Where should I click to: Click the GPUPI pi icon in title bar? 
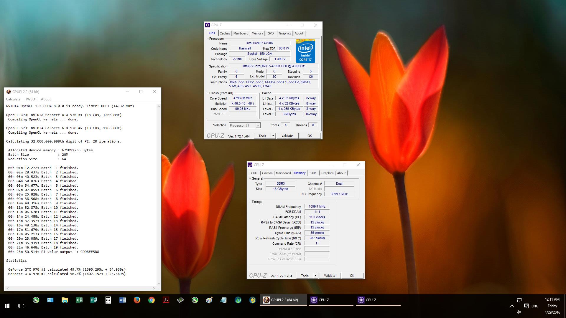(x=8, y=92)
